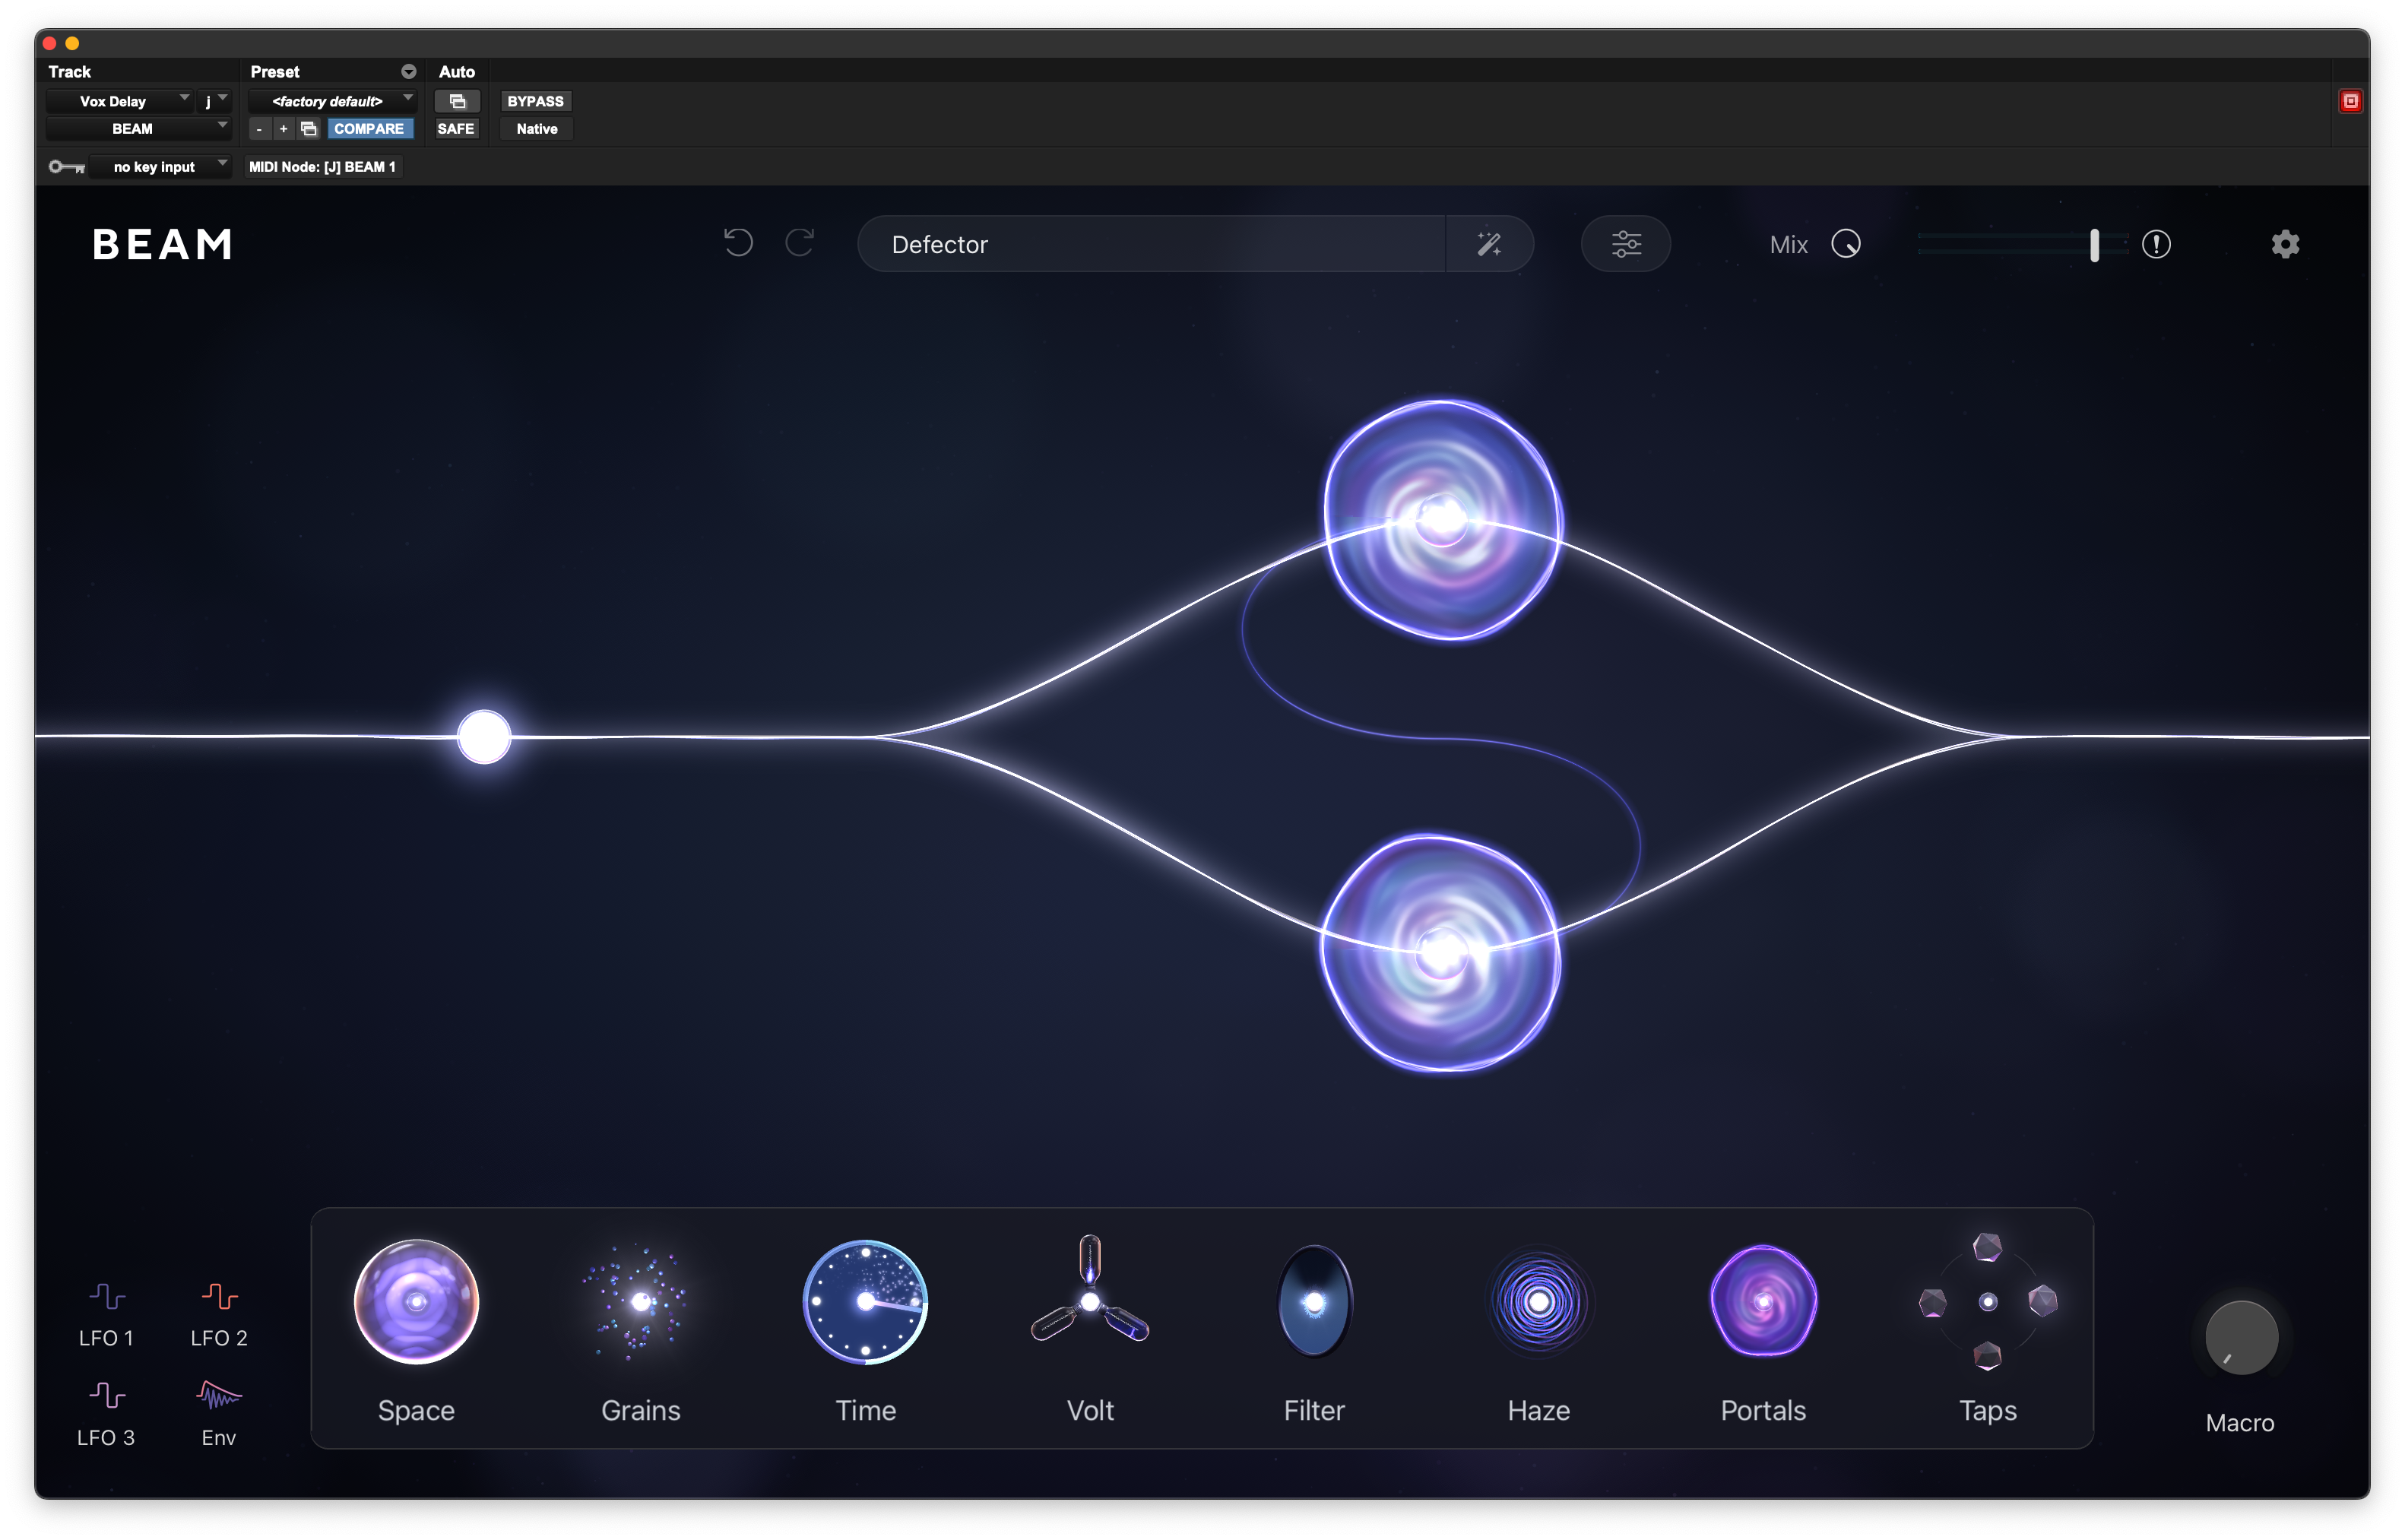Image resolution: width=2405 pixels, height=1540 pixels.
Task: Toggle the automation SAFE button
Action: (x=456, y=129)
